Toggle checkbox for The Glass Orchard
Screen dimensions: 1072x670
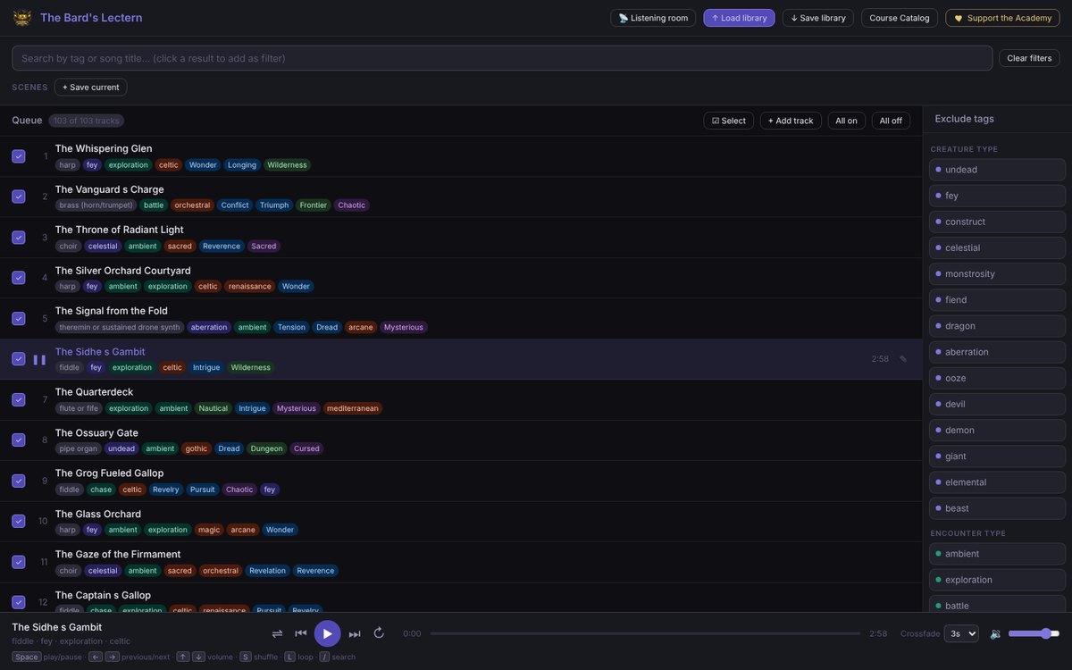tap(19, 521)
